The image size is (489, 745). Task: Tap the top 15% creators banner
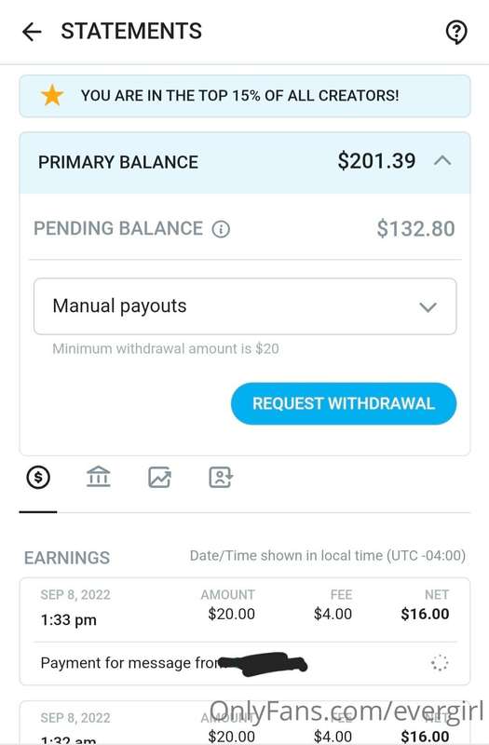(x=245, y=96)
